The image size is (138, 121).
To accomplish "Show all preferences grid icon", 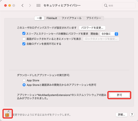I will [x=38, y=6].
